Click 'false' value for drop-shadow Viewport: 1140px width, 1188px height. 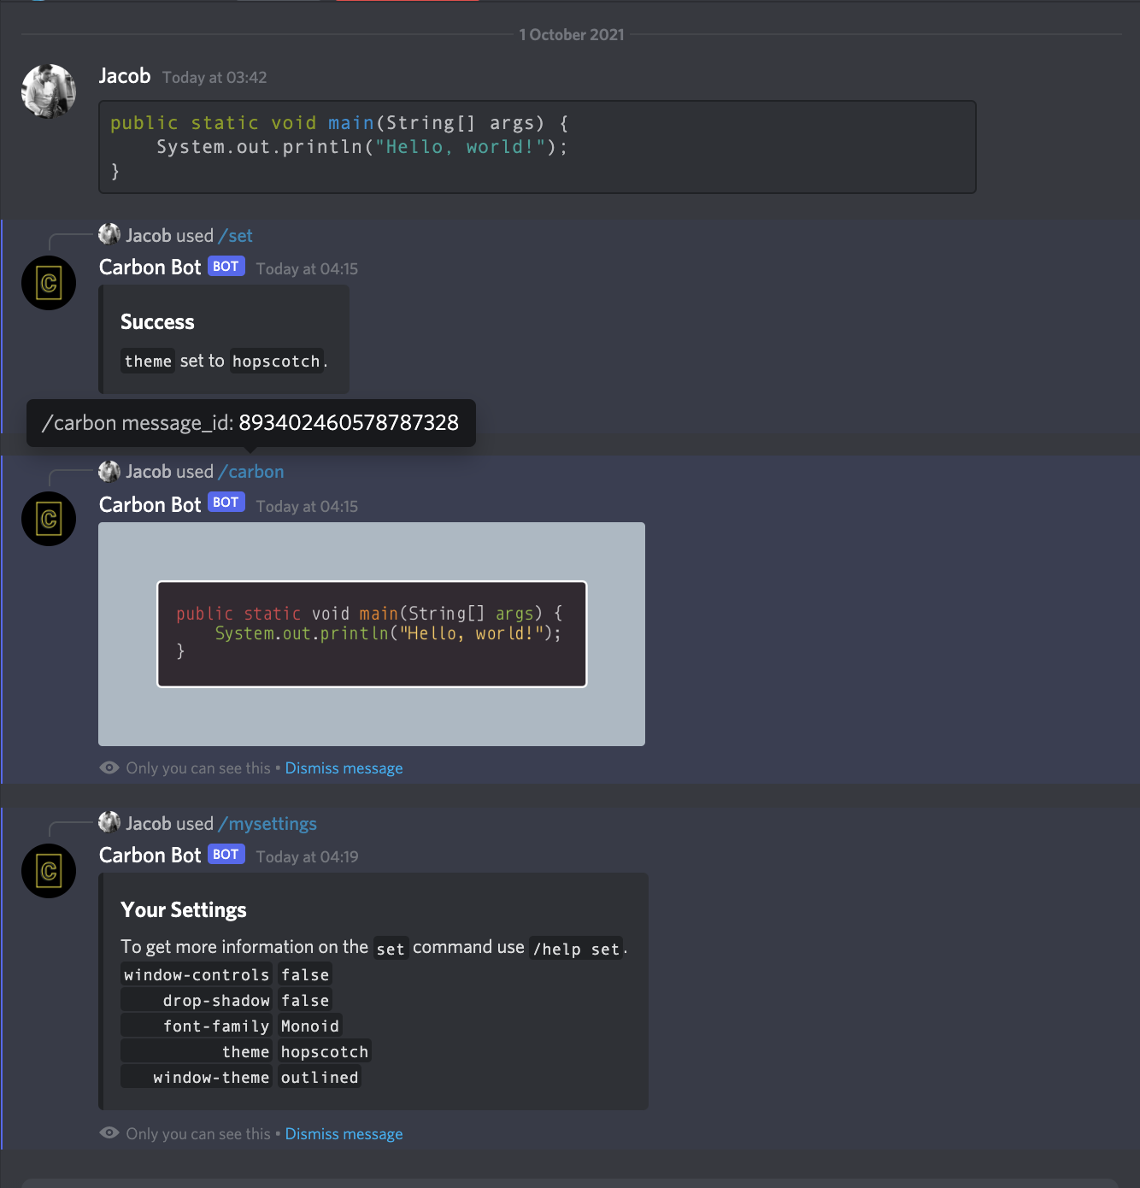tap(305, 1001)
